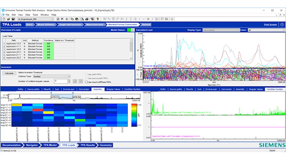Select Use source path FRFs radio button
Viewport: 286px width, 160px height.
[86, 78]
